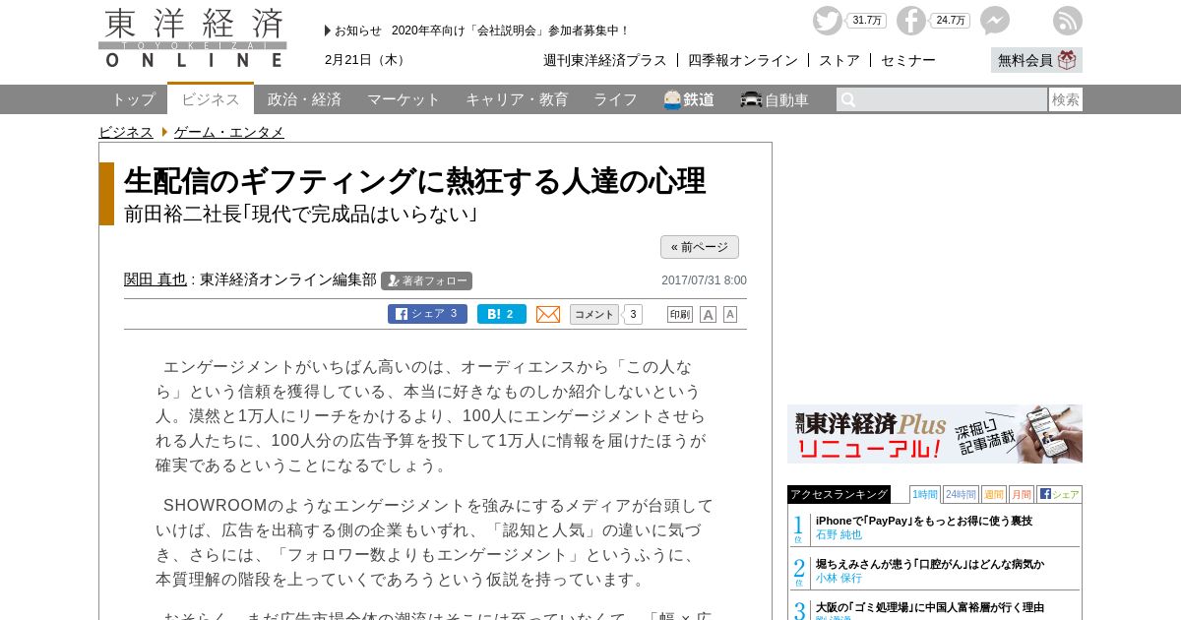Image resolution: width=1181 pixels, height=620 pixels.
Task: Open the マーケット navigation tab
Action: [x=404, y=99]
